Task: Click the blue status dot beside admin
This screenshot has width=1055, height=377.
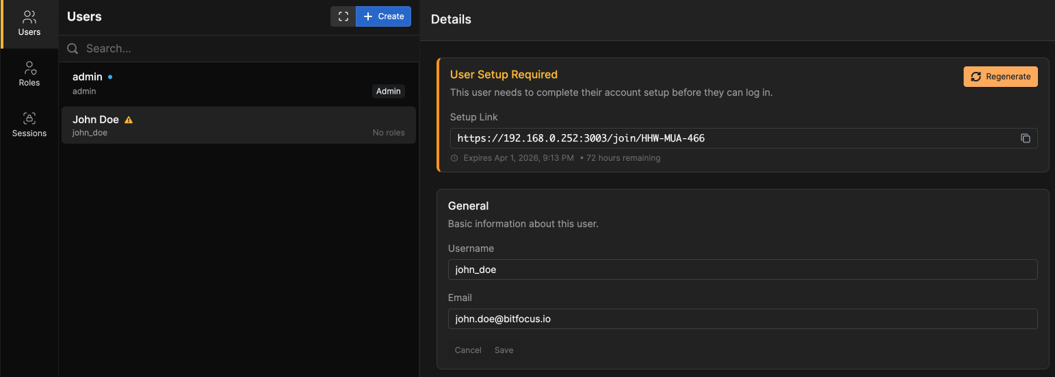Action: pos(110,77)
